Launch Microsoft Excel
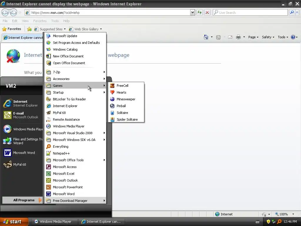 [x=75, y=174]
